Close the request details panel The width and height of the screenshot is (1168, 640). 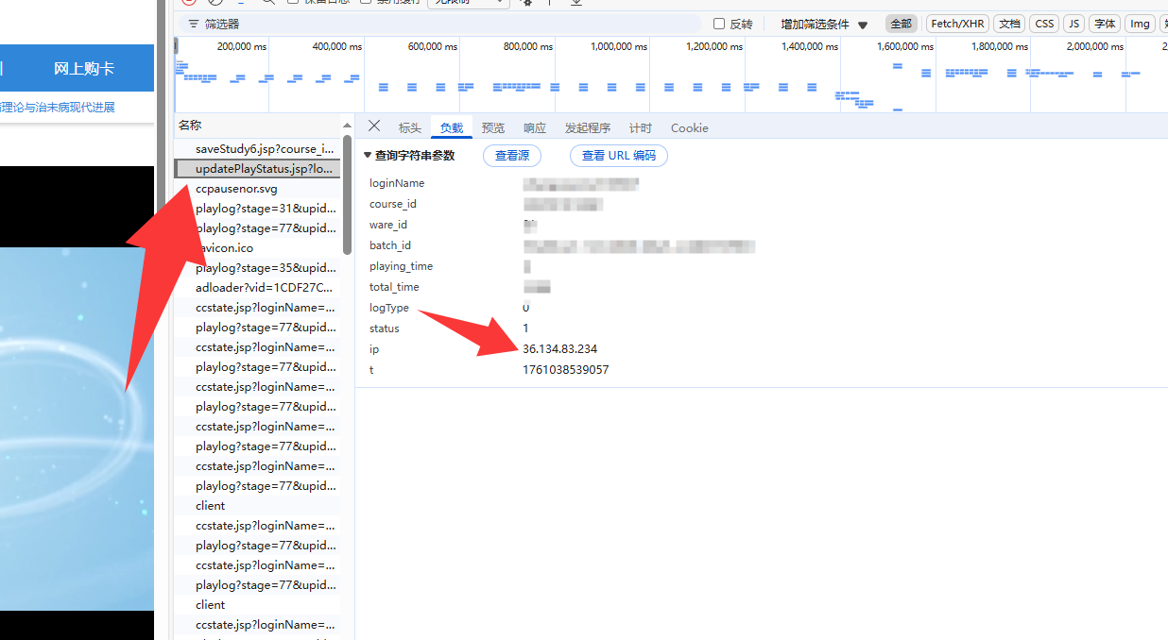coord(374,126)
